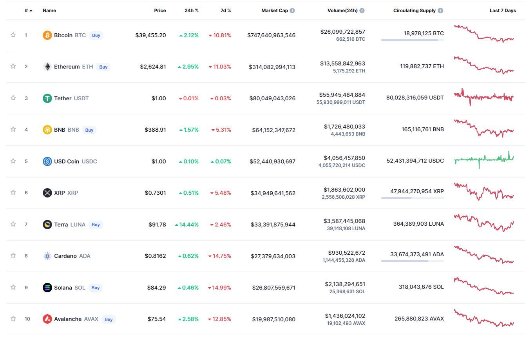Sort the table by Name header
The width and height of the screenshot is (525, 337).
coord(49,11)
